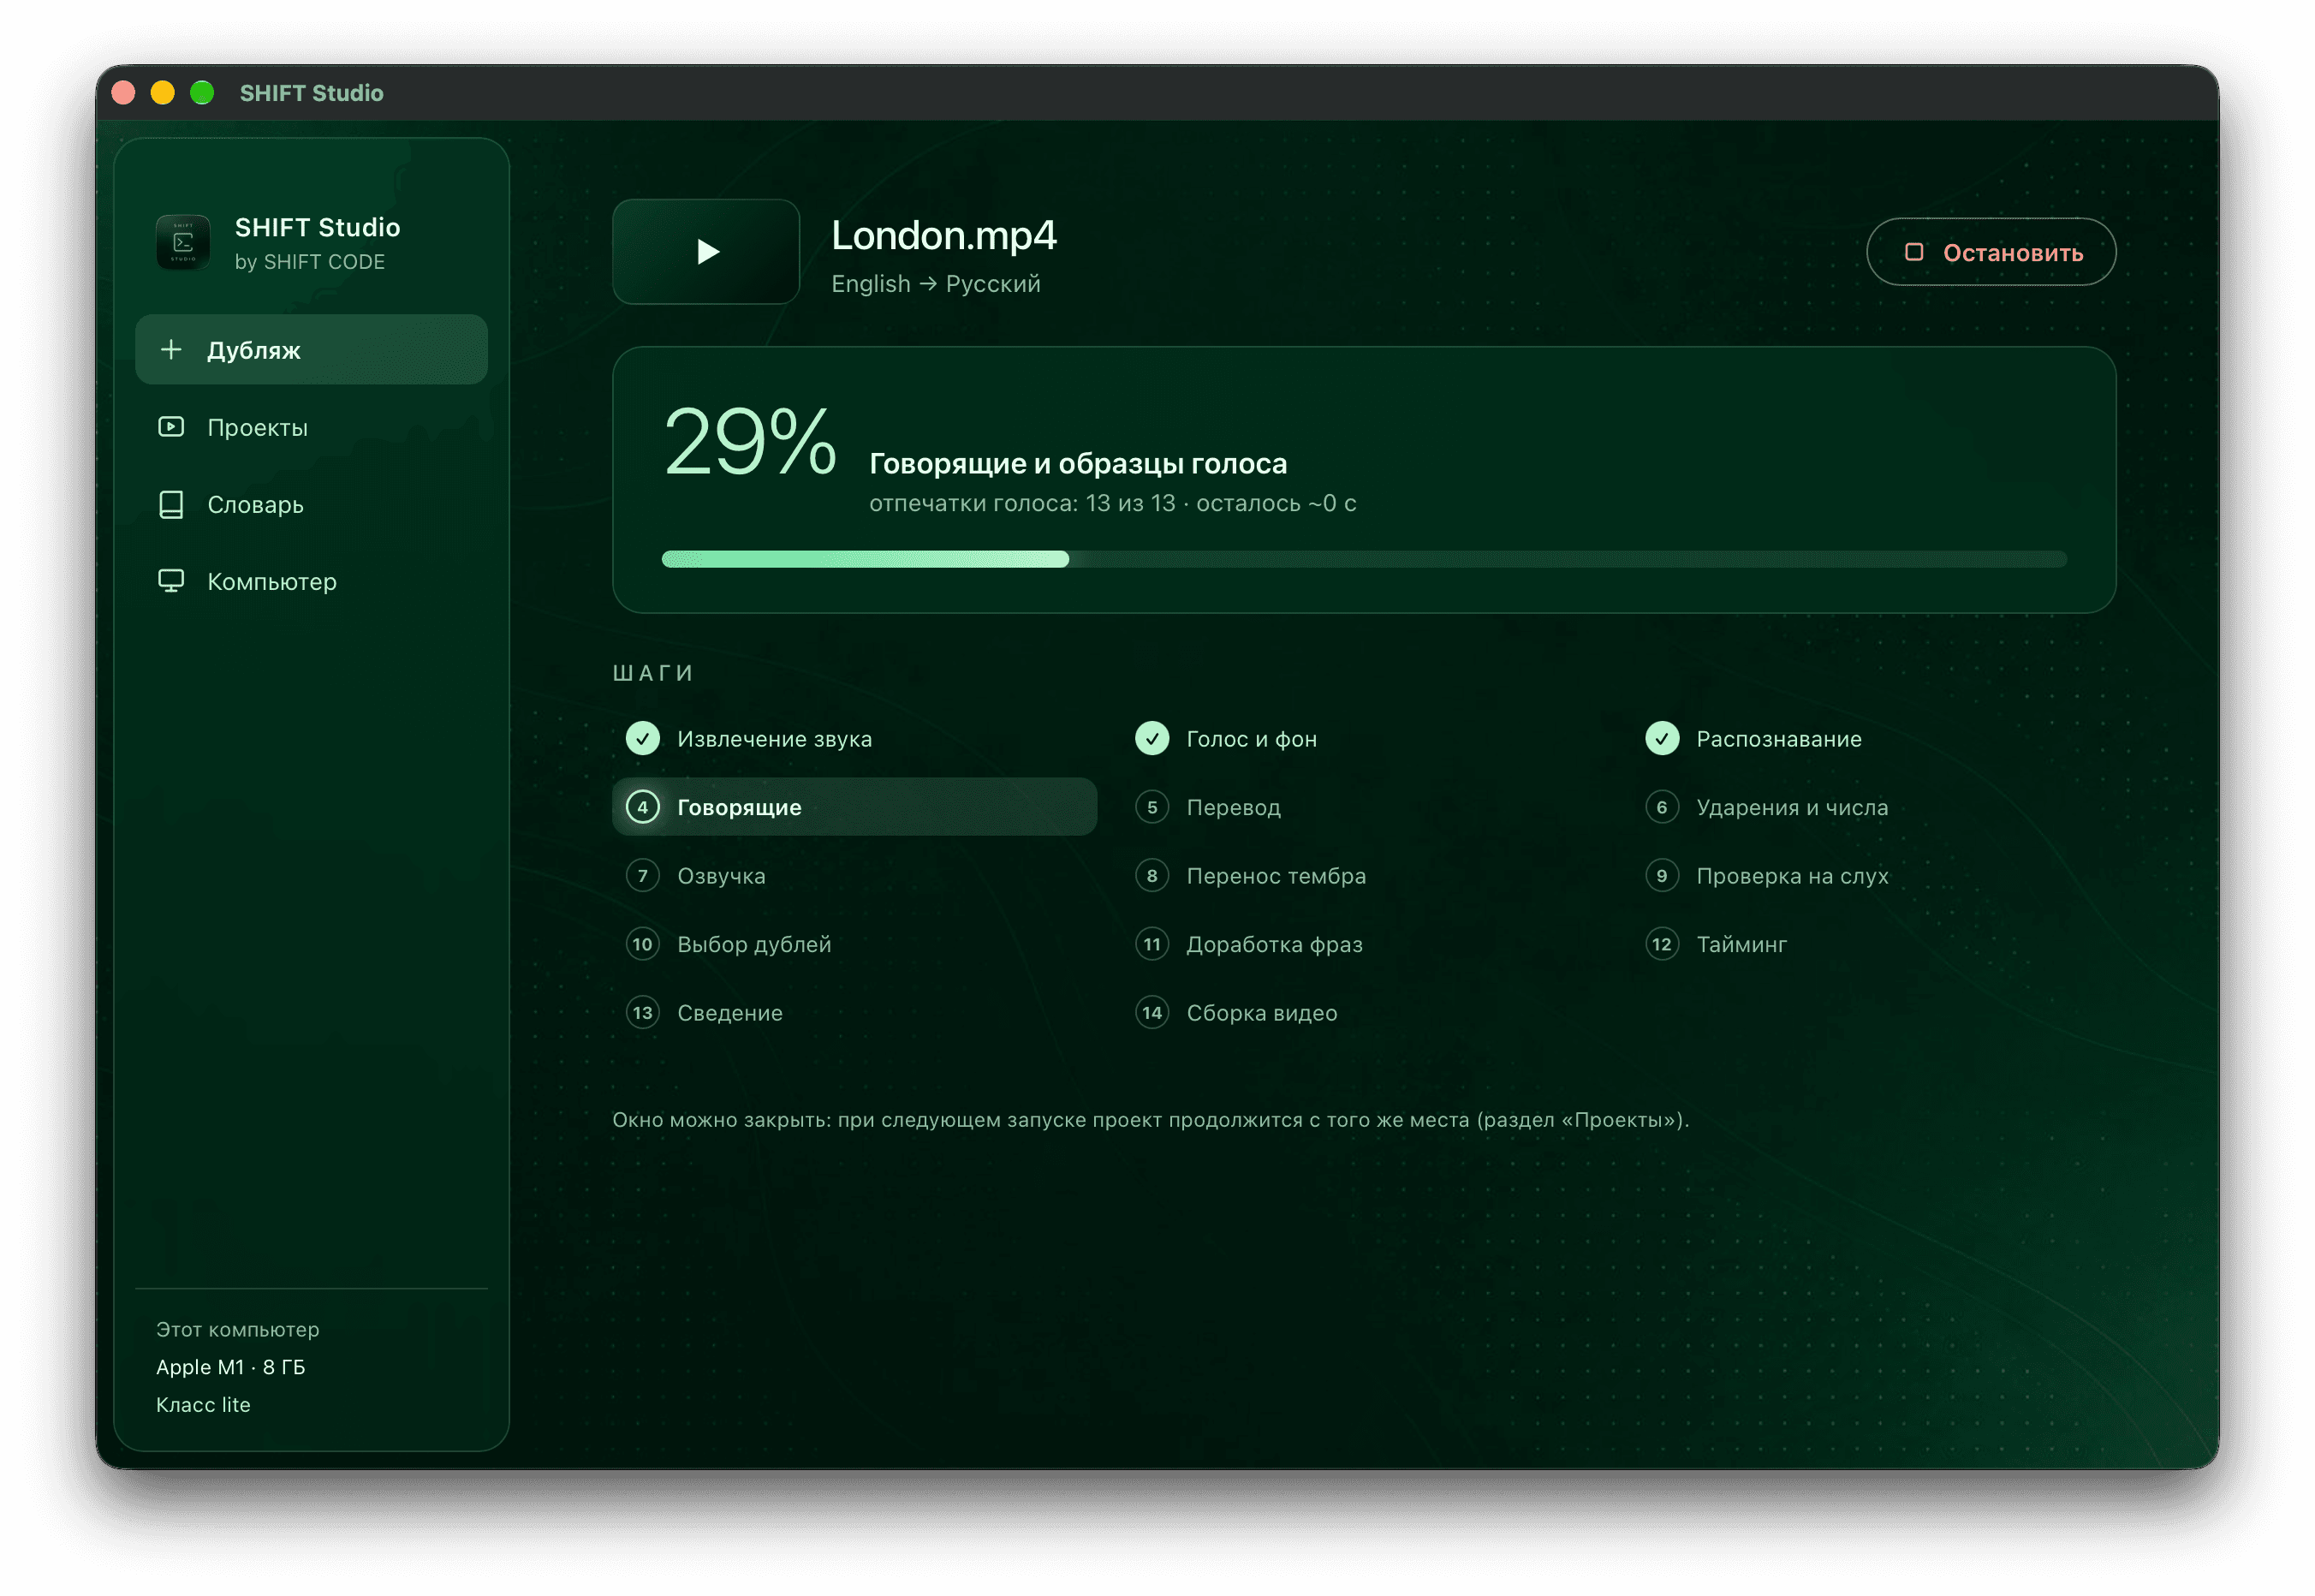Click the Проверка на слух step label

tap(1792, 876)
